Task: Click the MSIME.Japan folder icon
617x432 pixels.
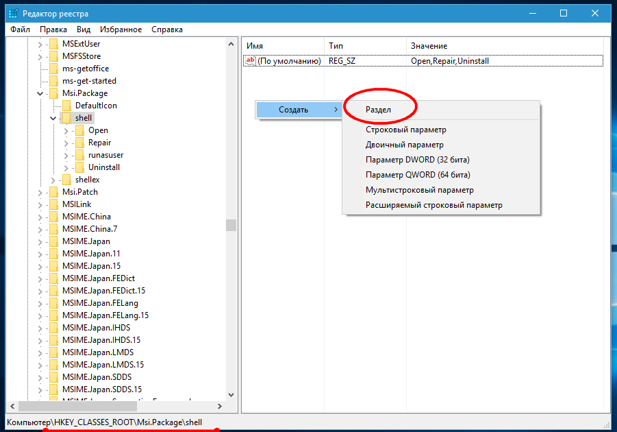Action: click(54, 241)
